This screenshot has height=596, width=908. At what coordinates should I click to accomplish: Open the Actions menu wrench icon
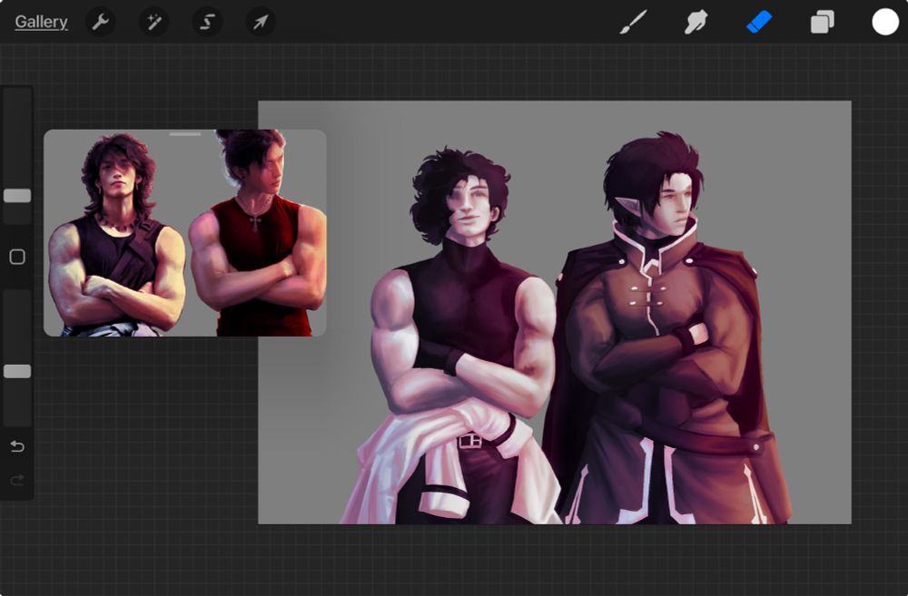[100, 22]
